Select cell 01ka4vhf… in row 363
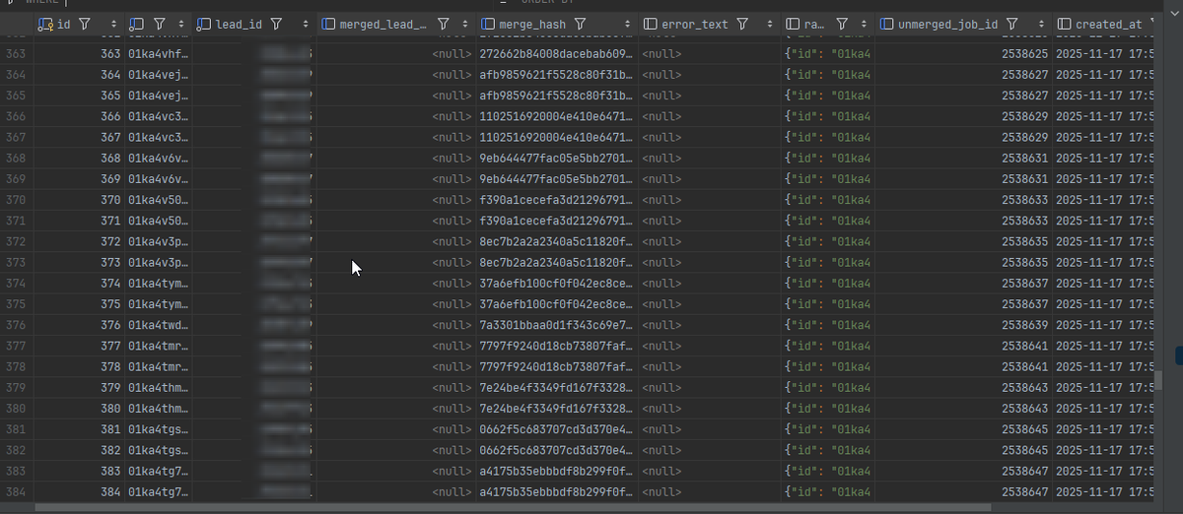 click(x=158, y=53)
